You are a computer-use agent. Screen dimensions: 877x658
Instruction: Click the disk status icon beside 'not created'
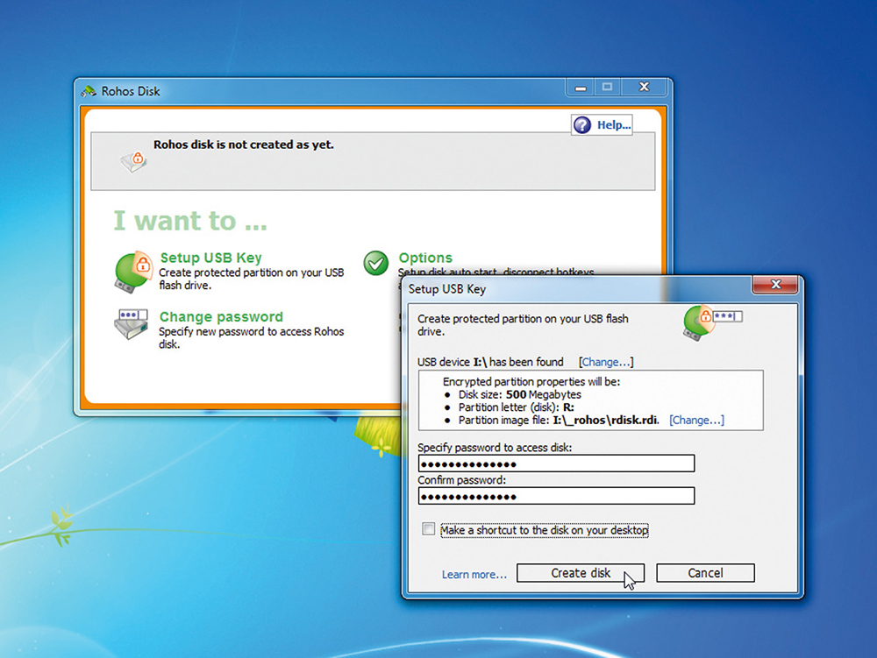point(134,161)
